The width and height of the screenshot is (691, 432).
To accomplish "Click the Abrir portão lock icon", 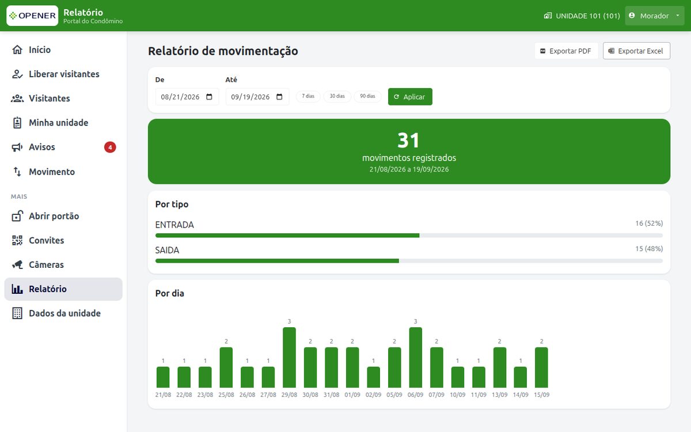I will (17, 216).
